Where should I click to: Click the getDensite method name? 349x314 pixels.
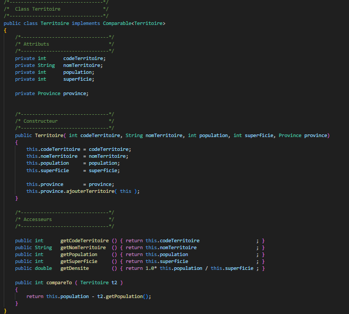(74, 268)
